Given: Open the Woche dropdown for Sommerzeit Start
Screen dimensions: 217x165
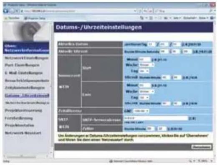Looking at the screenshot, I should tap(147, 65).
